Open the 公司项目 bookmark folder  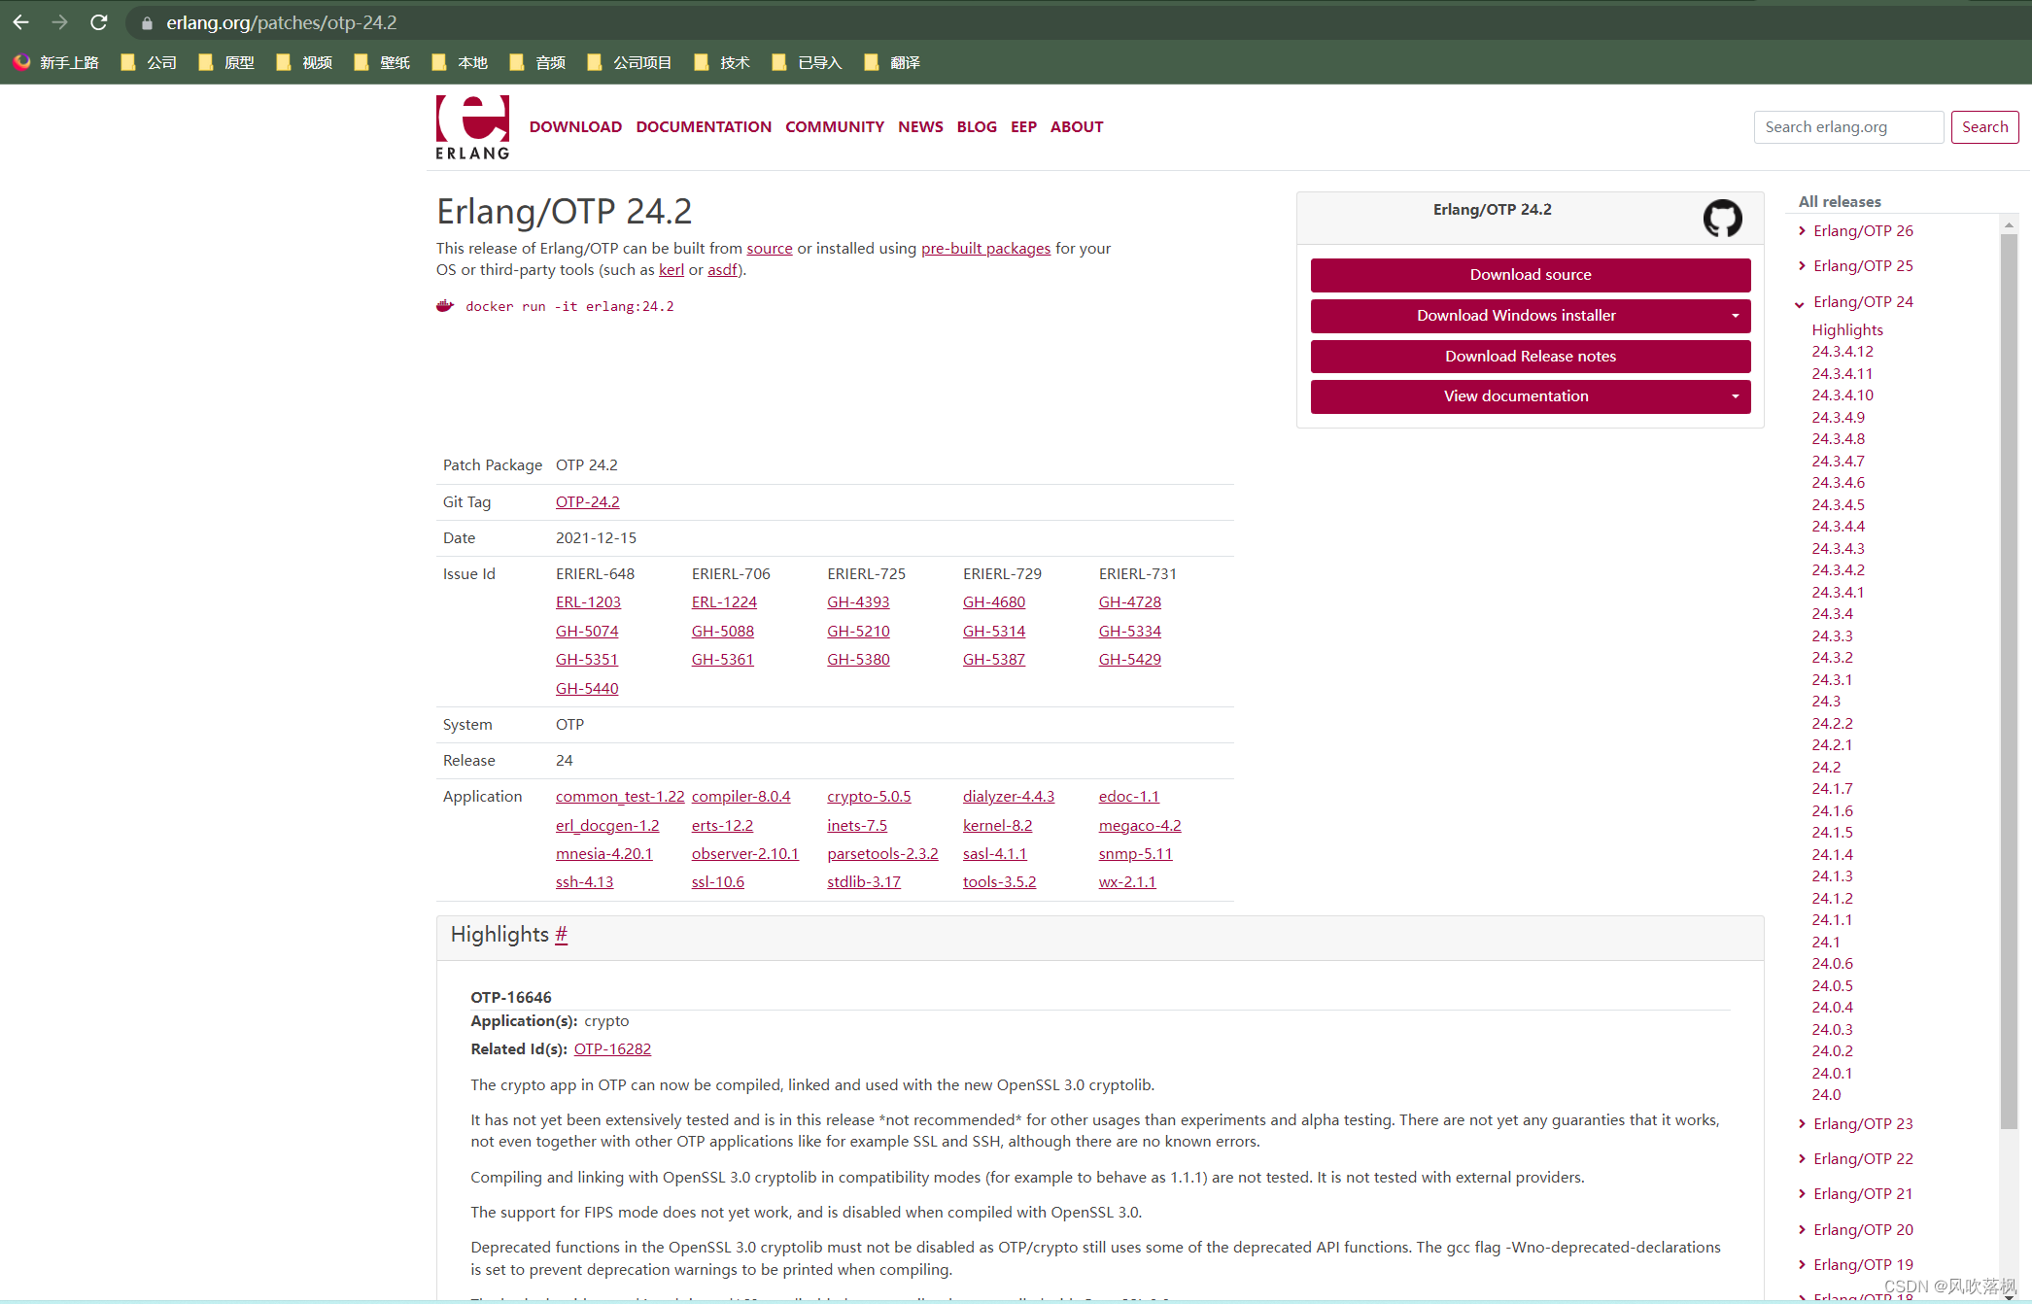[x=630, y=62]
